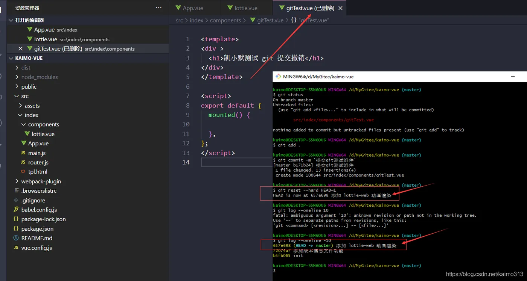Viewport: 527px width, 281px height.
Task: Click the src breadcrumb segment
Action: coord(179,20)
